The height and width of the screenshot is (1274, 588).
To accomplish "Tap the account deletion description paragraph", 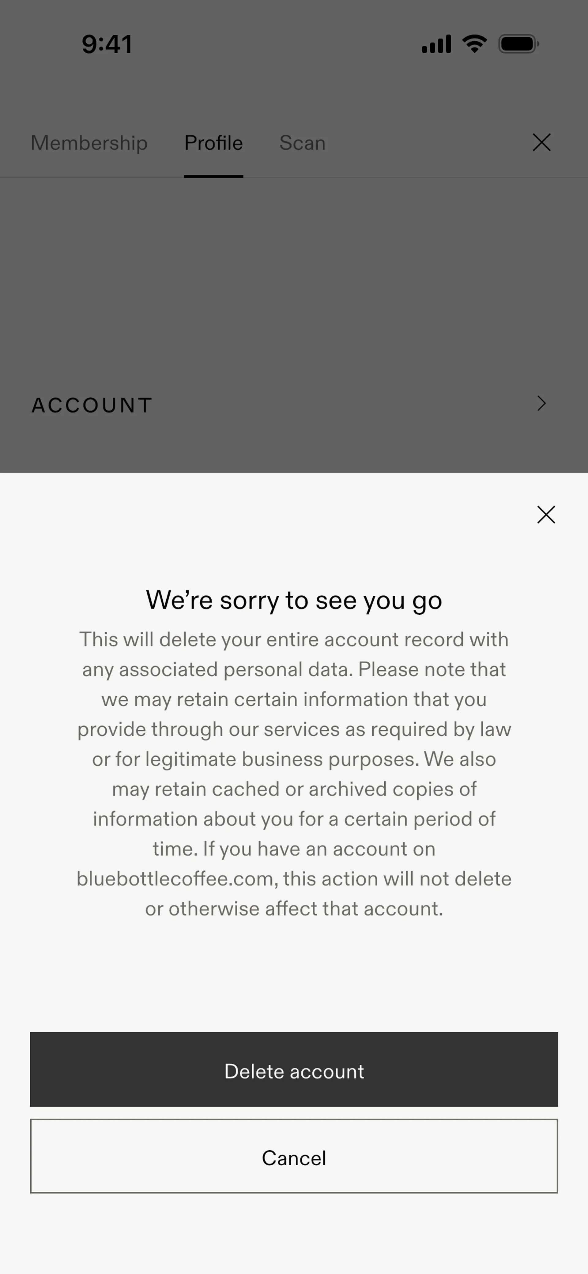I will coord(294,774).
